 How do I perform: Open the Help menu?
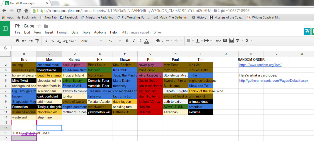tap(113, 32)
